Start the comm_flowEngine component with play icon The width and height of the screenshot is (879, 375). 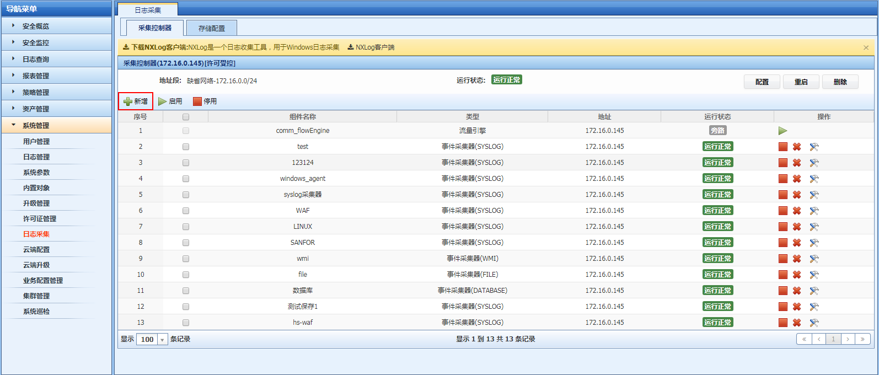782,131
